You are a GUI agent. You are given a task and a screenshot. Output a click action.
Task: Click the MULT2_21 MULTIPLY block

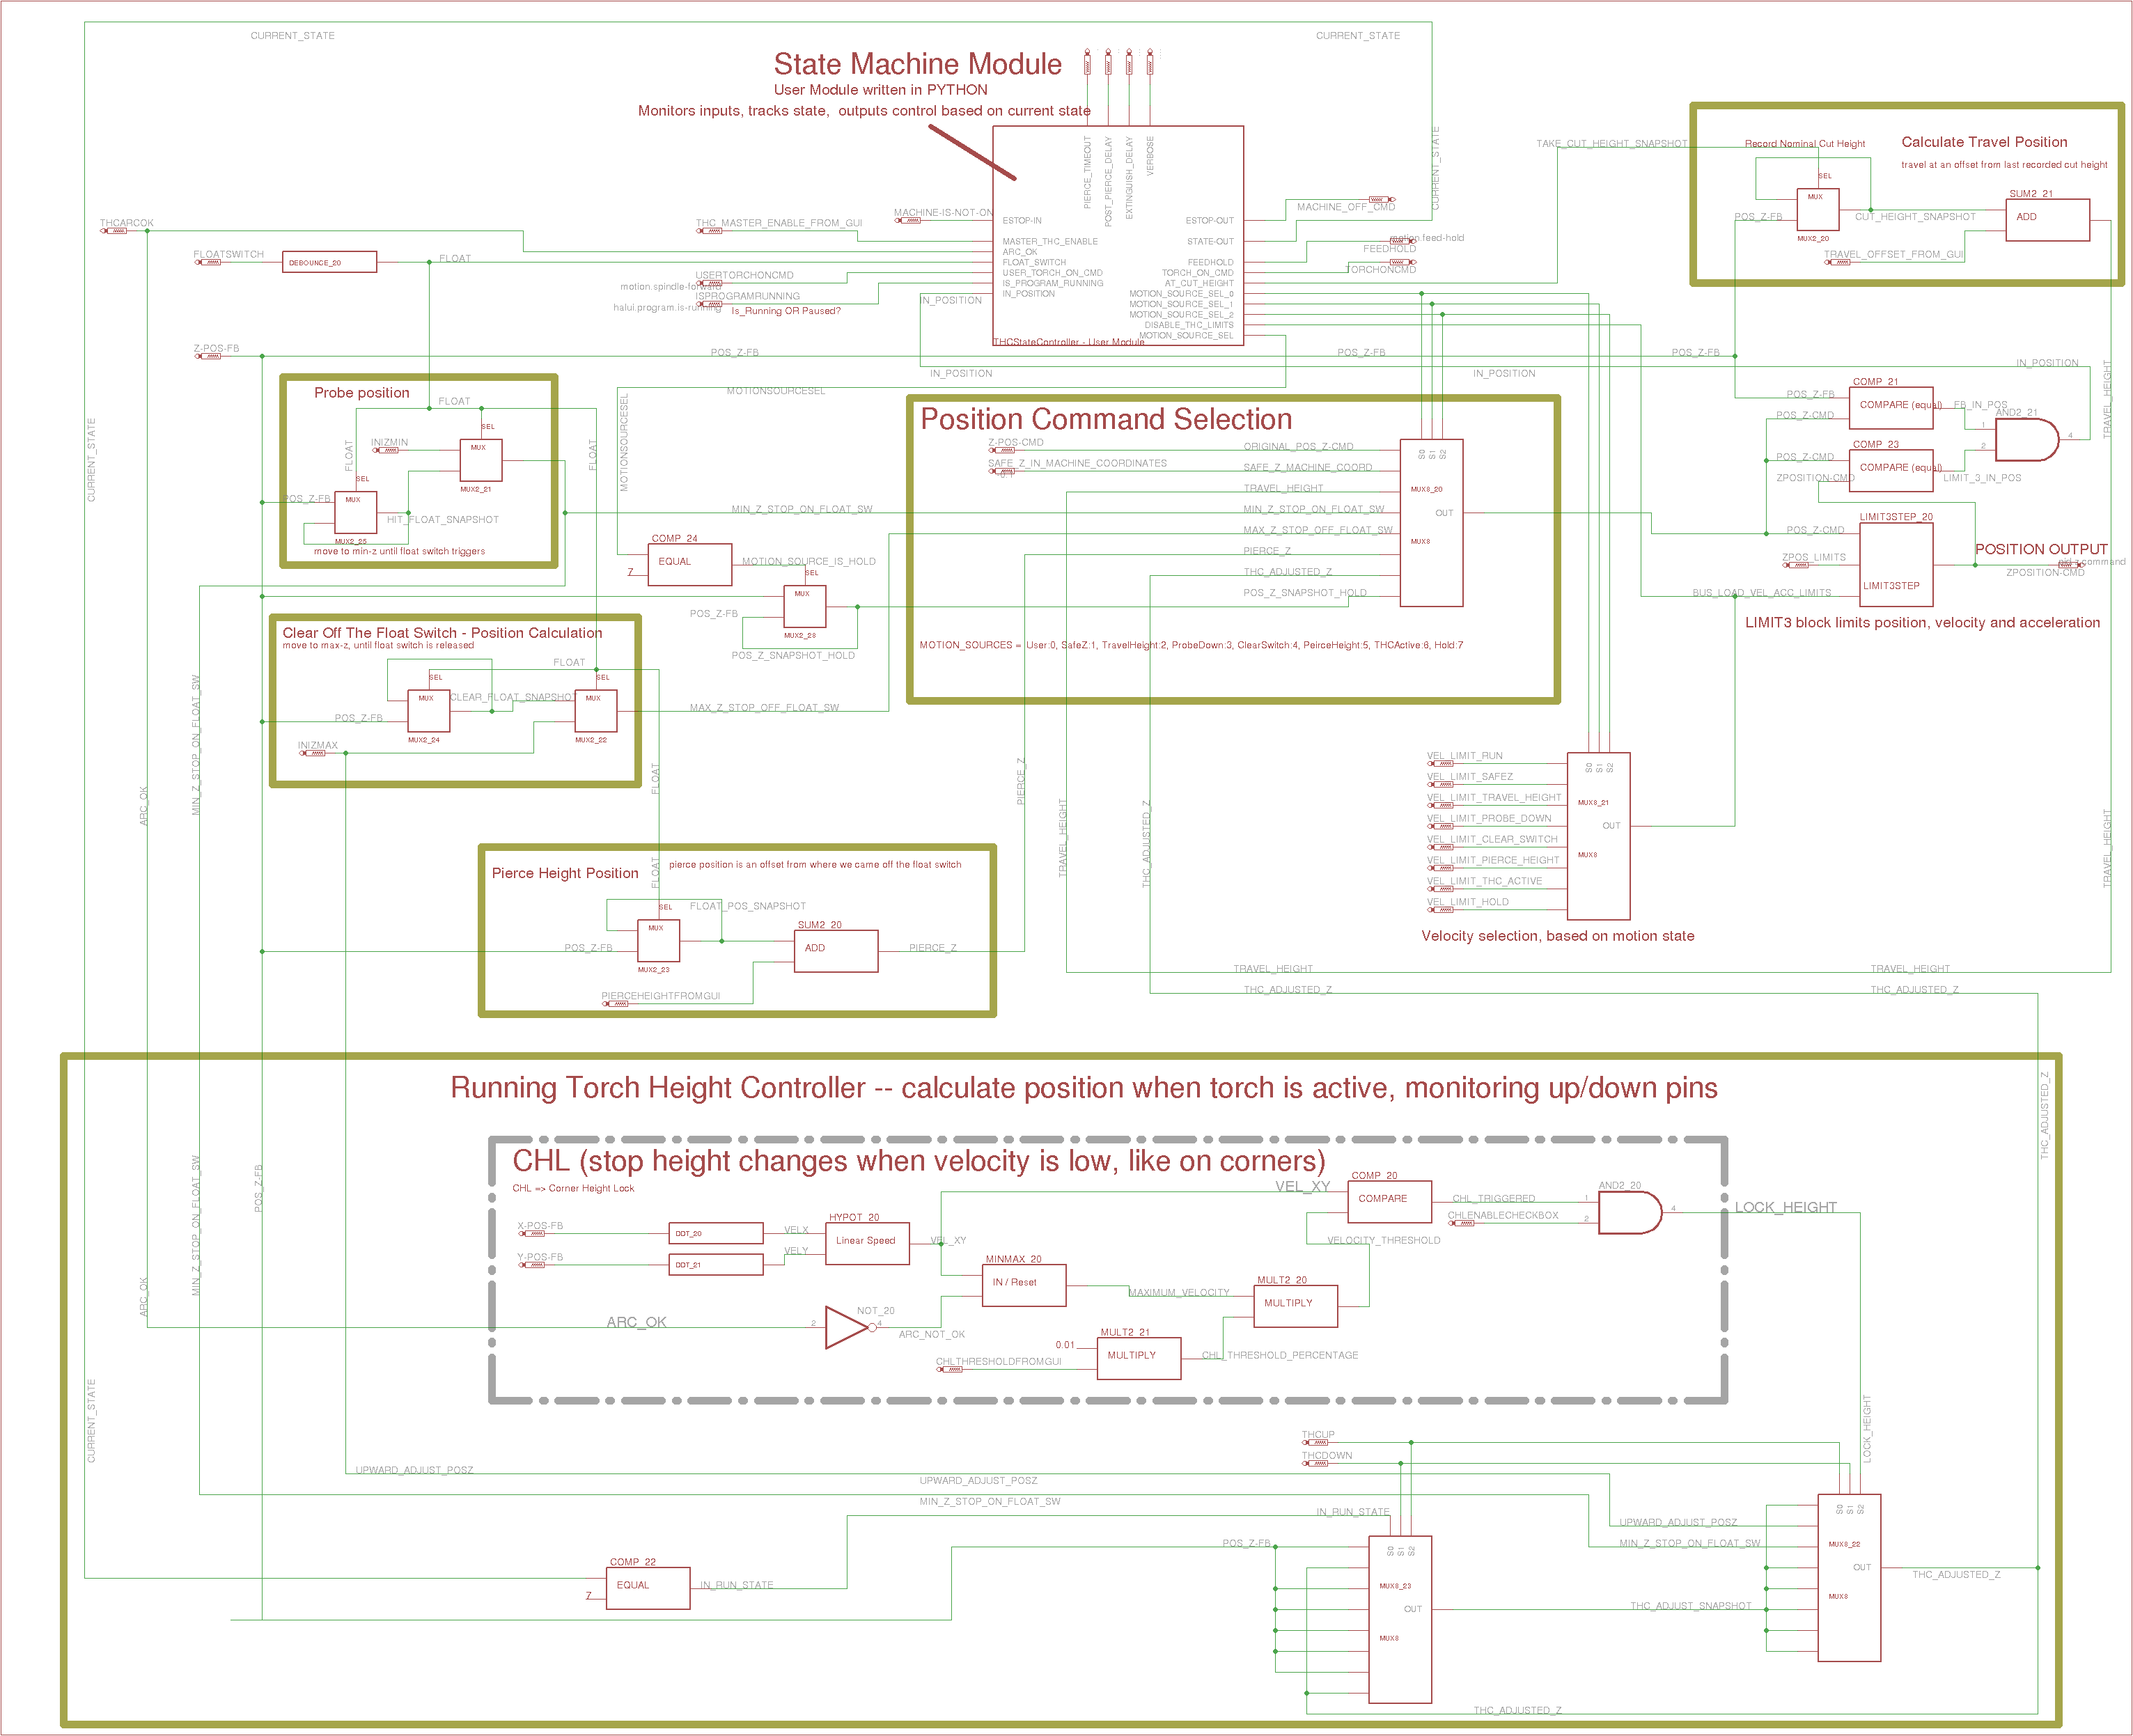1138,1358
